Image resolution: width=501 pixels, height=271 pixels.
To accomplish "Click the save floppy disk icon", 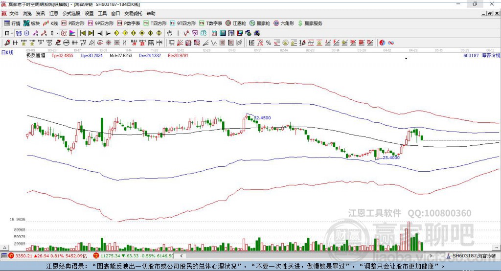I will [x=240, y=33].
